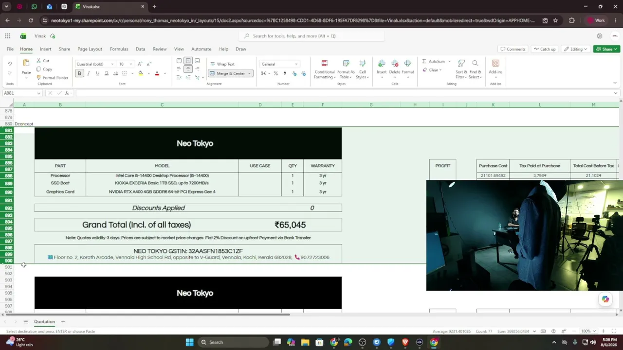The height and width of the screenshot is (350, 623).
Task: Open the Windows Start button
Action: (189, 342)
